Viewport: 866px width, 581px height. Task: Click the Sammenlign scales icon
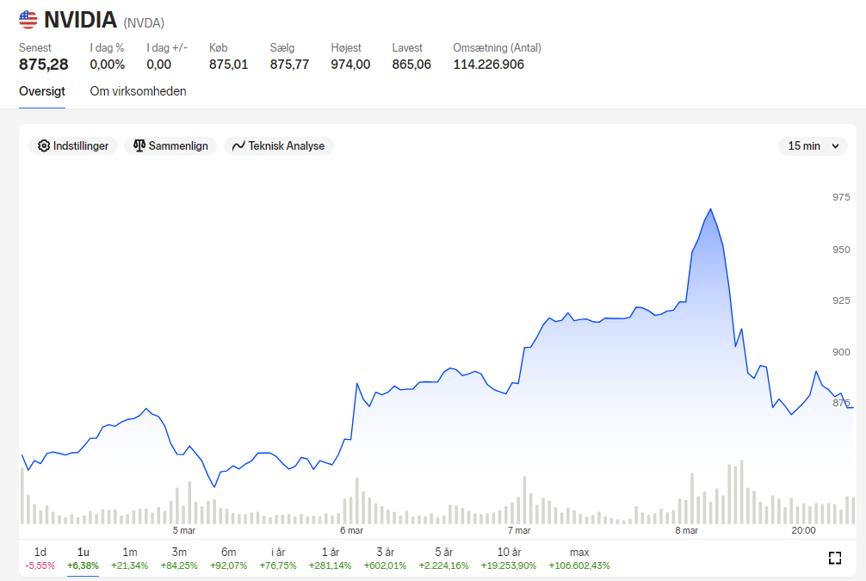[x=139, y=145]
